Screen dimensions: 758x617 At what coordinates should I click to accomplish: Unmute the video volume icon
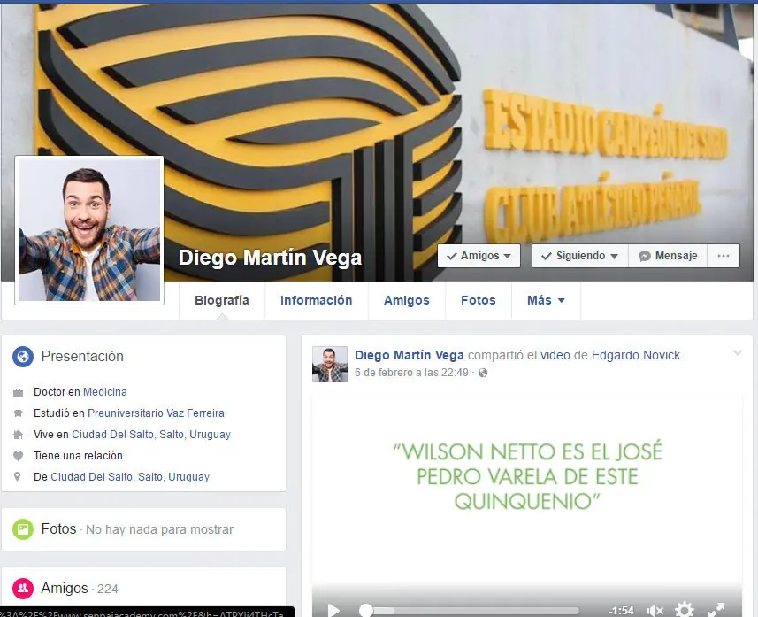655,610
